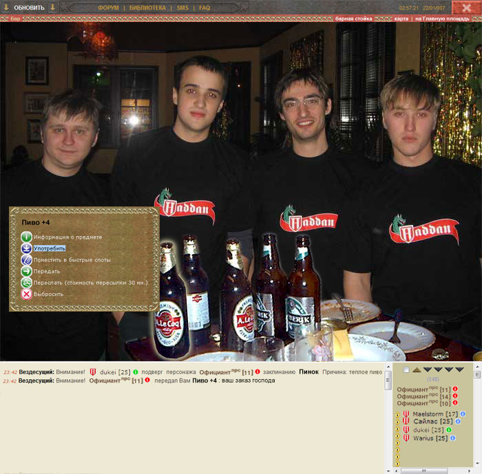
Task: Click the yellow round marker beside Сайлас
Action: pyautogui.click(x=397, y=422)
